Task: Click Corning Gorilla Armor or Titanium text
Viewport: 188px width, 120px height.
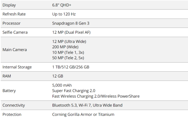Action: click(x=83, y=114)
